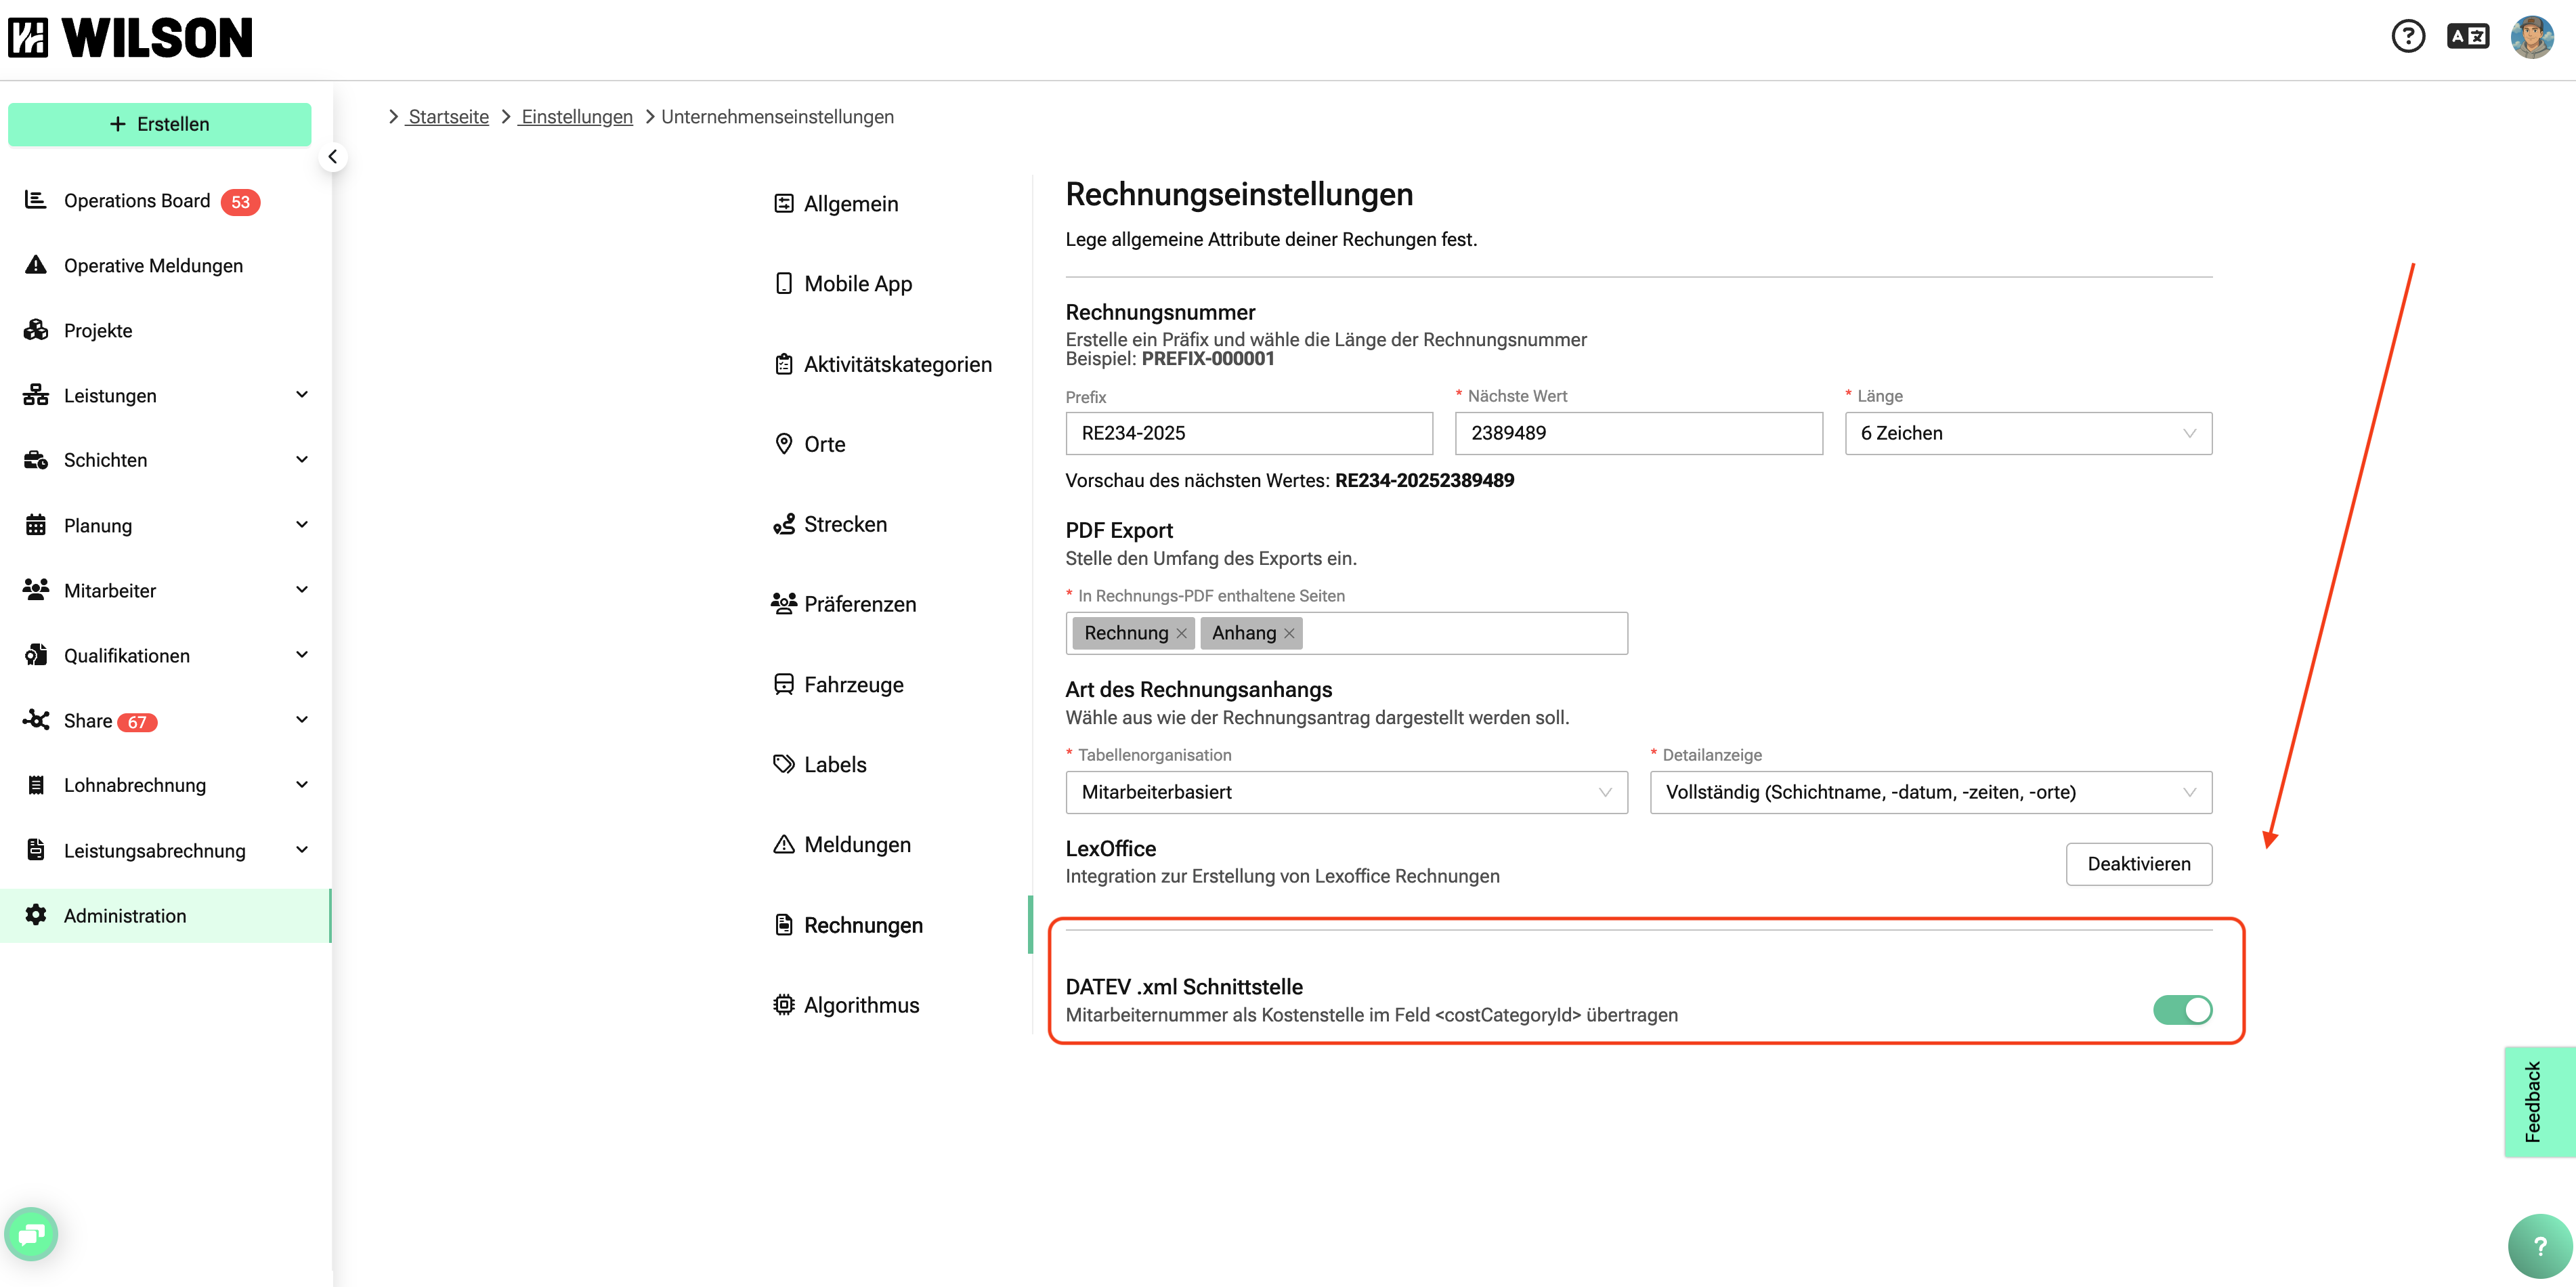2576x1287 pixels.
Task: Expand the Leistungen menu chevron
Action: (x=302, y=395)
